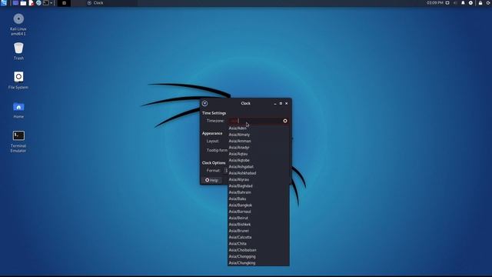Select Asia/Baghdad from the timezone list

pos(258,186)
